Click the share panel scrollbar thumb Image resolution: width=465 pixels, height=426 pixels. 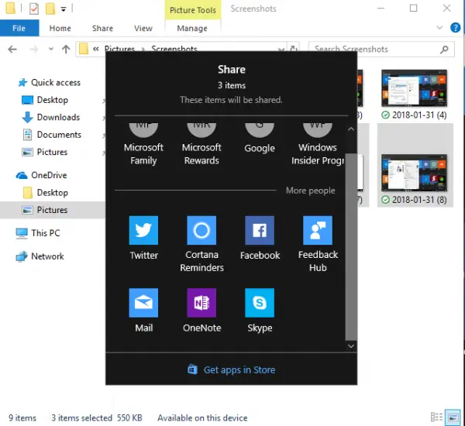click(x=351, y=246)
